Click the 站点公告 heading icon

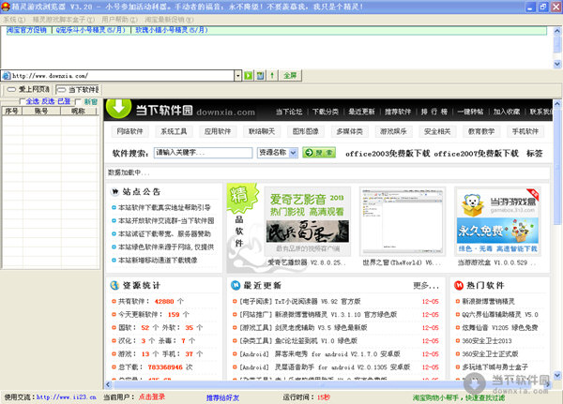pos(114,191)
